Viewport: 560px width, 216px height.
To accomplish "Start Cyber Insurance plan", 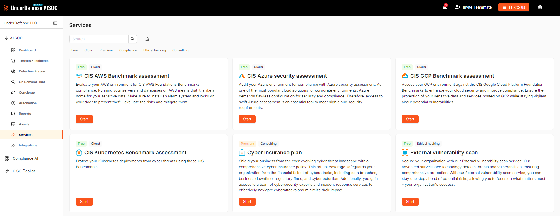I will click(247, 202).
